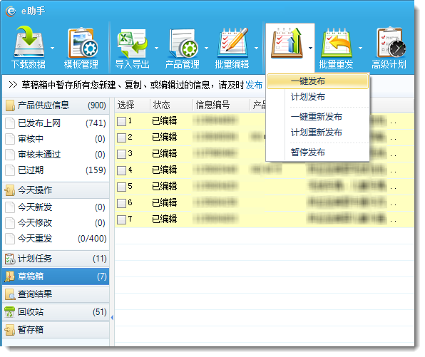Click the 草稿箱 draft icon
This screenshot has width=425, height=357.
(10, 276)
